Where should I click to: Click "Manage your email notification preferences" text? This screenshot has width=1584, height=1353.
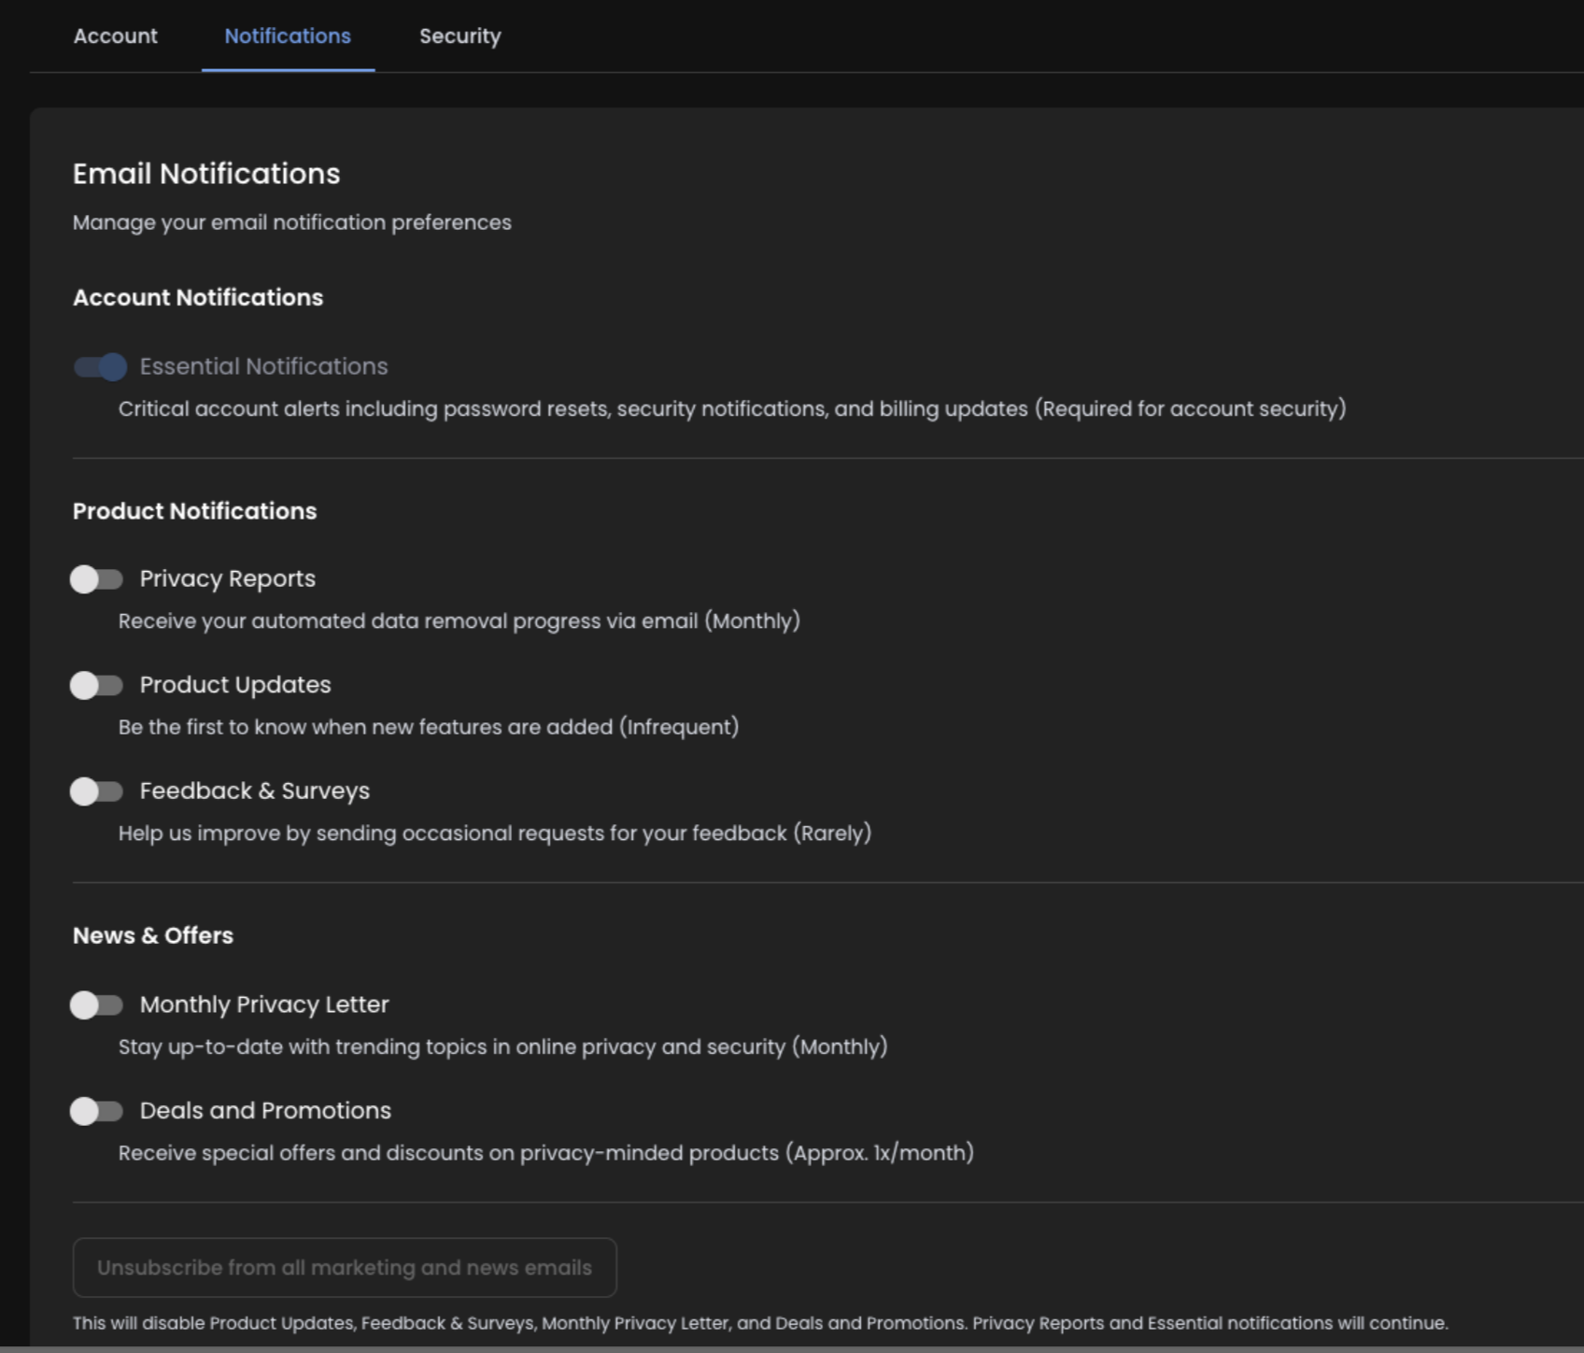click(292, 222)
